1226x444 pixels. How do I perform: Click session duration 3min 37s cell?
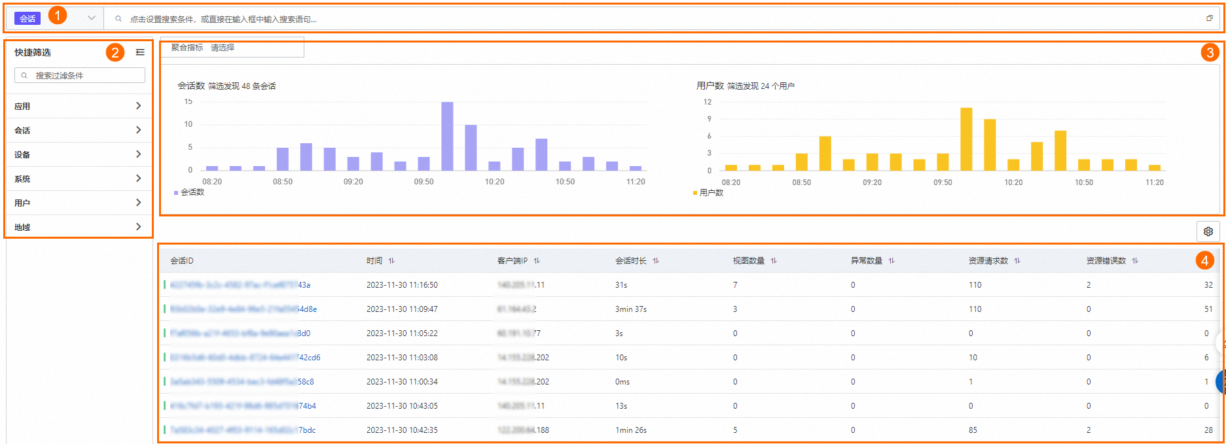point(631,309)
